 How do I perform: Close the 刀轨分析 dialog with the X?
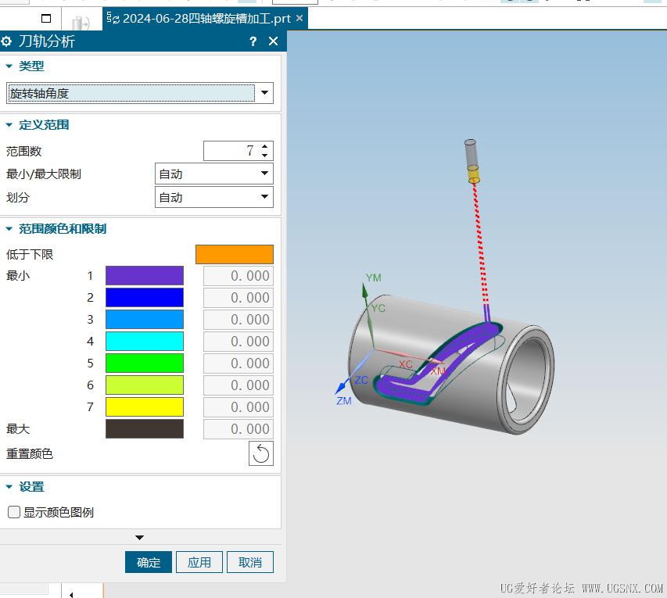tap(274, 41)
